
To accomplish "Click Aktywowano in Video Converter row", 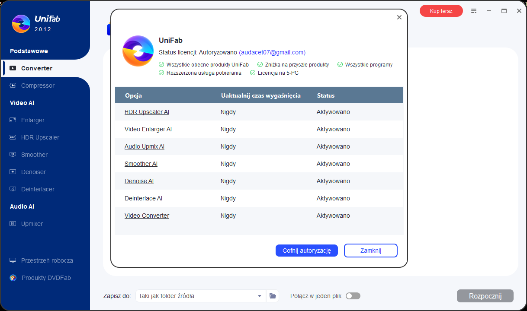I will pos(333,216).
